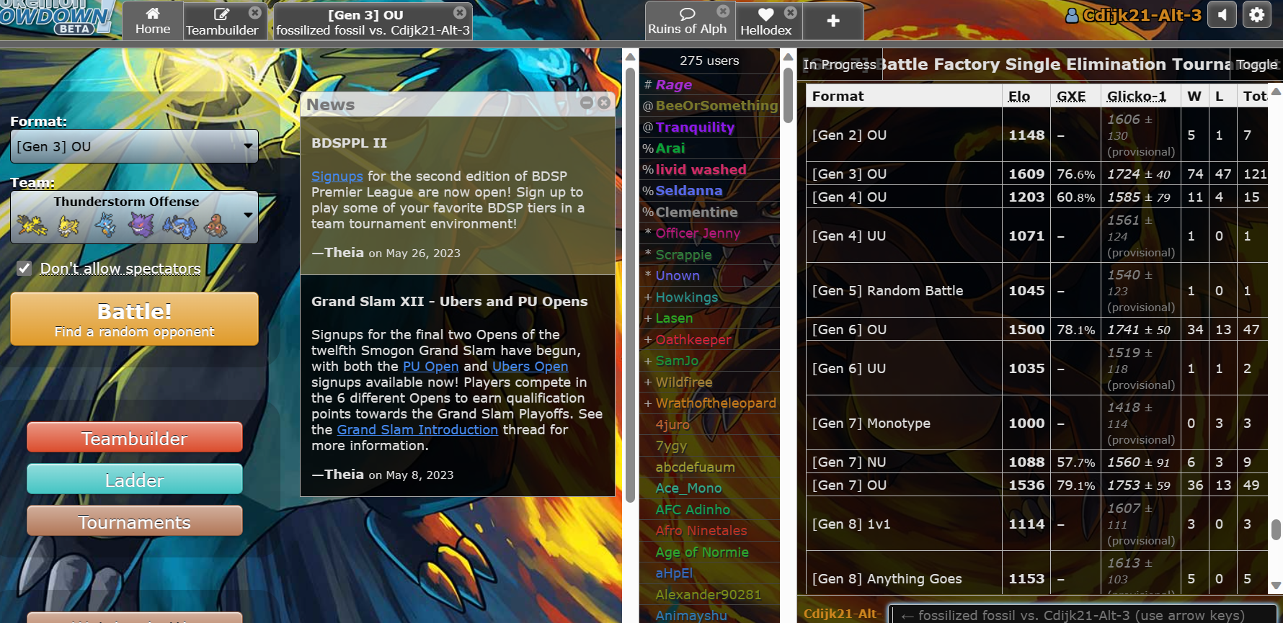This screenshot has width=1283, height=623.
Task: Open the Tournaments button
Action: pos(135,521)
